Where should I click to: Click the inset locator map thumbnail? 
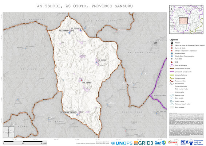click(186, 19)
